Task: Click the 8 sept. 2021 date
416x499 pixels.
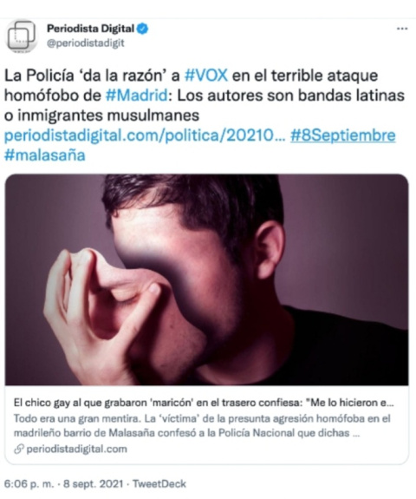Action: pos(93,484)
